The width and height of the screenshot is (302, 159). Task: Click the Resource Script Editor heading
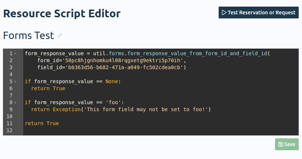pyautogui.click(x=62, y=14)
